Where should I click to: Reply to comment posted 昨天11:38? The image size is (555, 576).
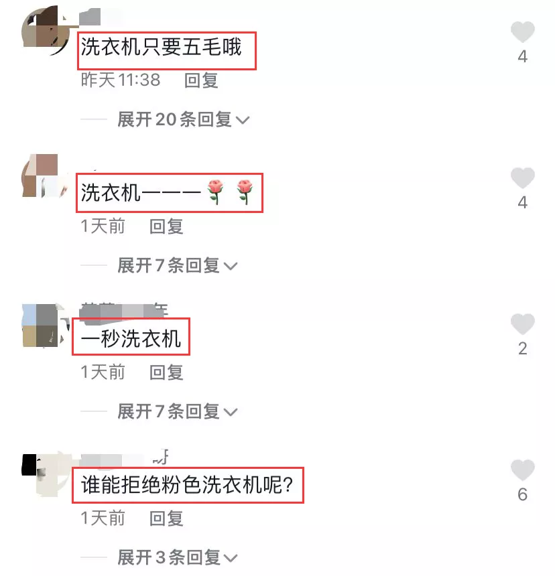click(201, 80)
